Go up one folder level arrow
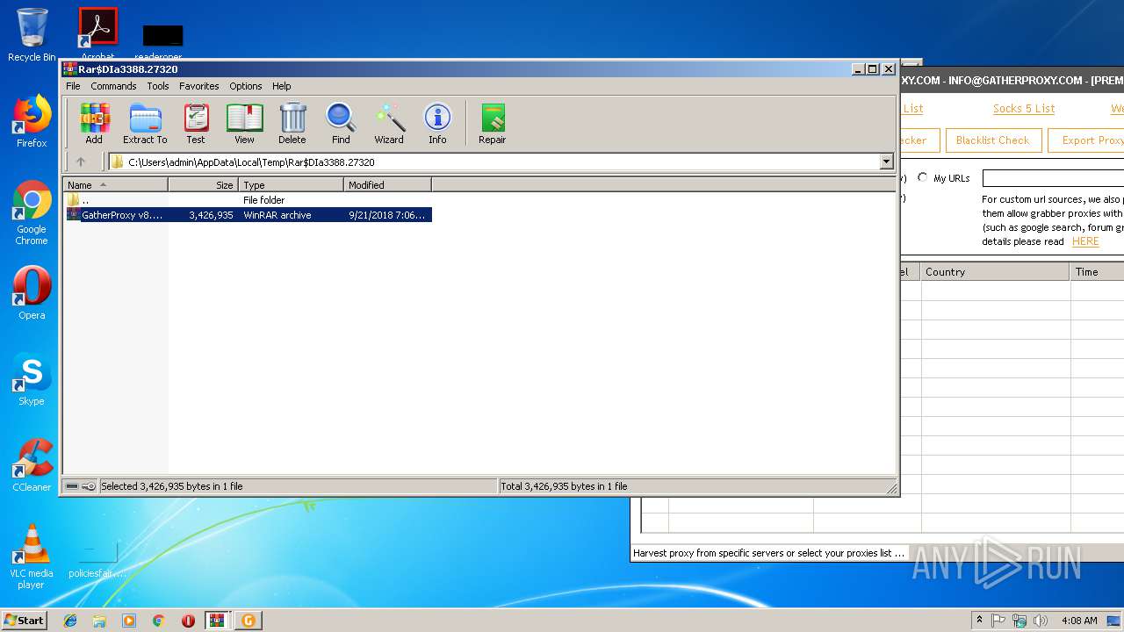This screenshot has width=1124, height=632. (x=81, y=162)
